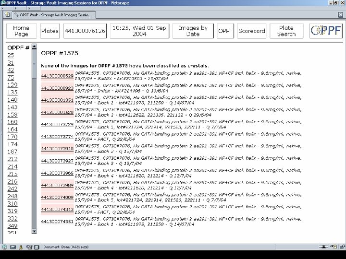
Task: Select OPPF number 160 in sidebar
Action: [12, 122]
